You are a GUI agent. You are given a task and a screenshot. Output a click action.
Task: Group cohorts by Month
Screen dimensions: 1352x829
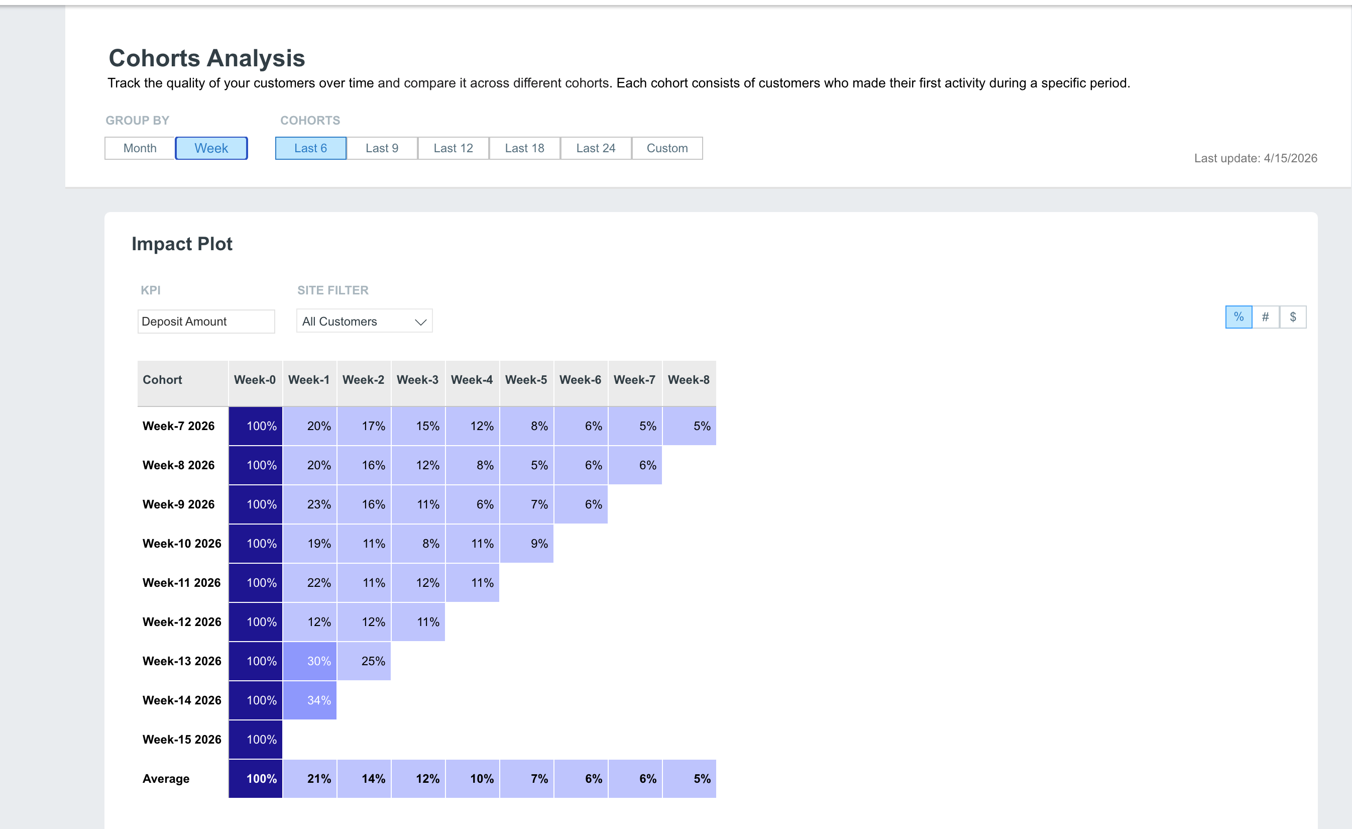tap(140, 148)
